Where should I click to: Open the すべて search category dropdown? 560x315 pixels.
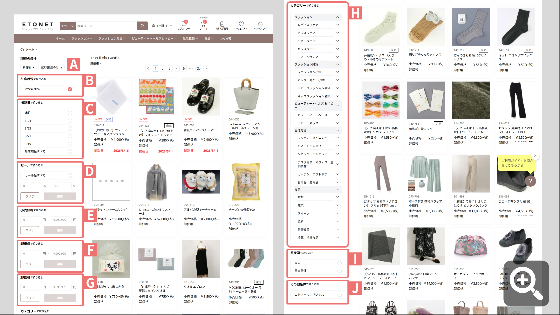tap(68, 26)
